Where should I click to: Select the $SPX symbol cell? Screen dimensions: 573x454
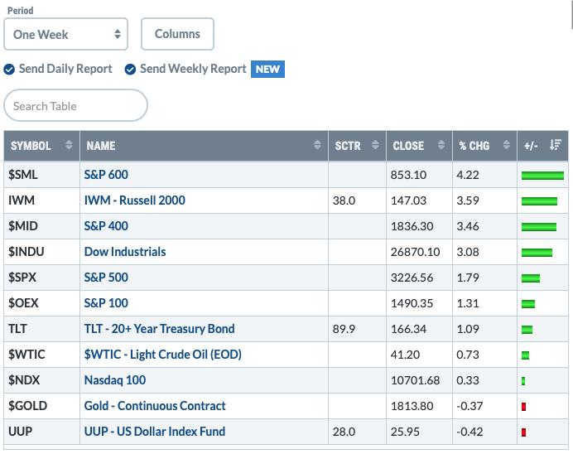click(41, 278)
